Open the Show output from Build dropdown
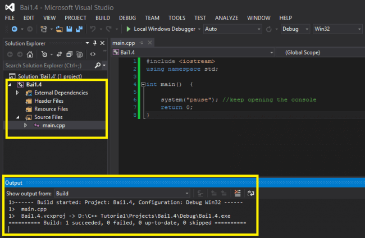Viewport: 365px width, 238px height. coord(122,194)
